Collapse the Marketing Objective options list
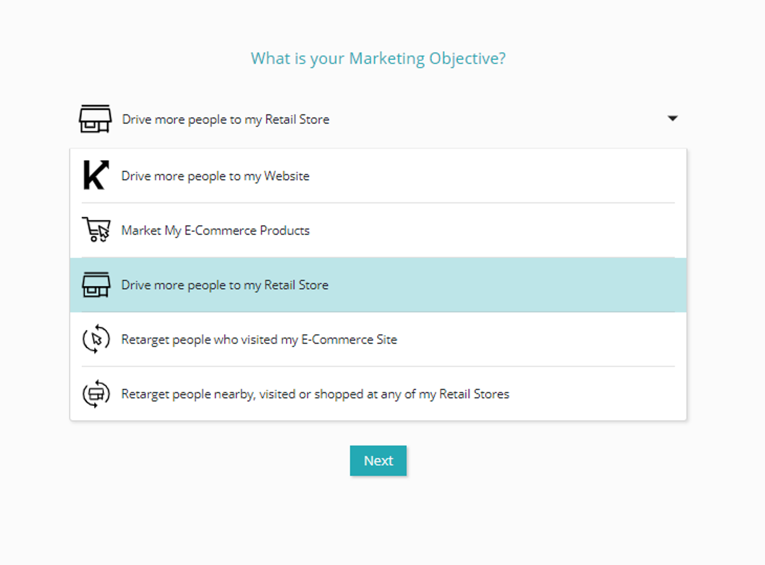 pos(672,118)
